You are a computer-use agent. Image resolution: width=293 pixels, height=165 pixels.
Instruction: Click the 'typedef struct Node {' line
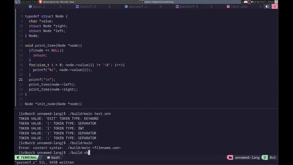(46, 16)
